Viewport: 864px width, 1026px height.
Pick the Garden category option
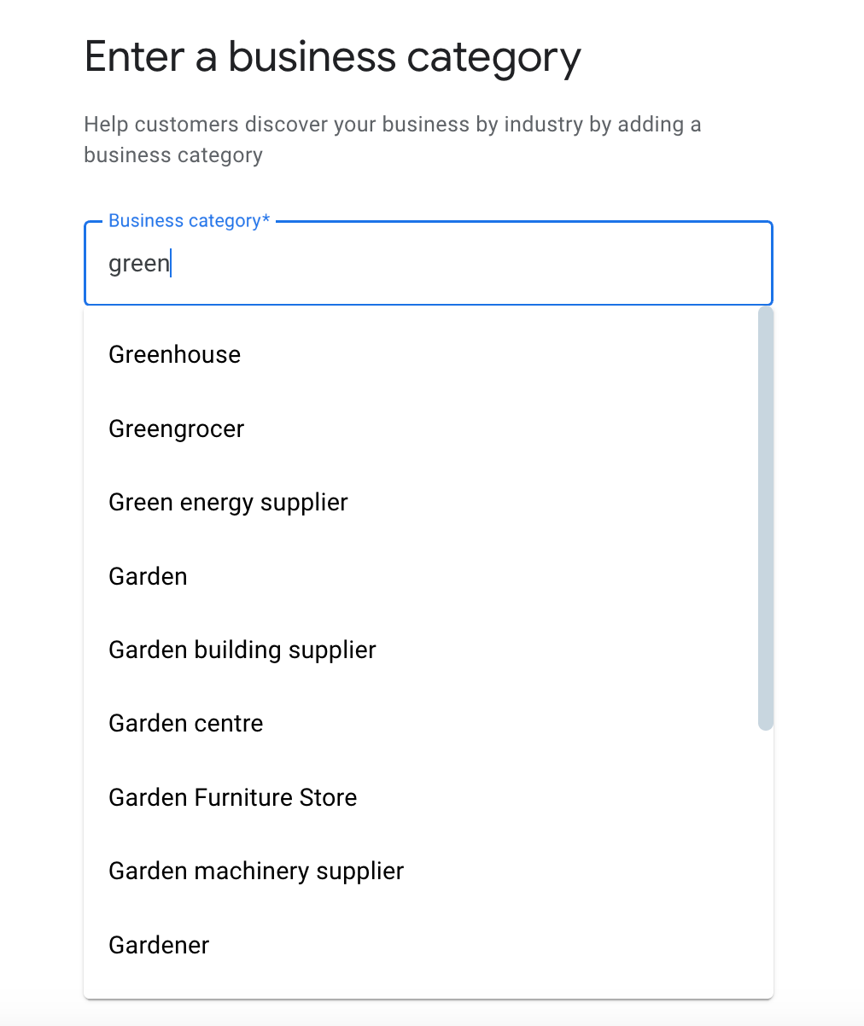pos(147,575)
